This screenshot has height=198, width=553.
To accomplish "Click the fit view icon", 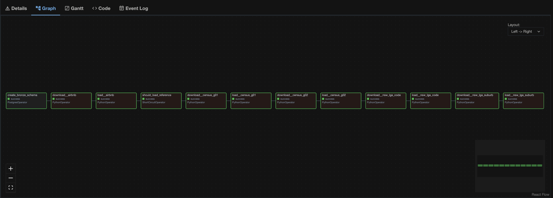I will [x=11, y=187].
